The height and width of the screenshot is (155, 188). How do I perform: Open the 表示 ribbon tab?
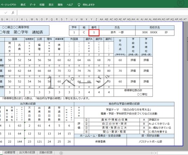pos(51,4)
